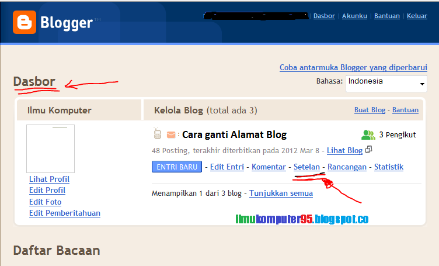Click Keluar to sign out
This screenshot has width=439, height=266.
pos(417,16)
